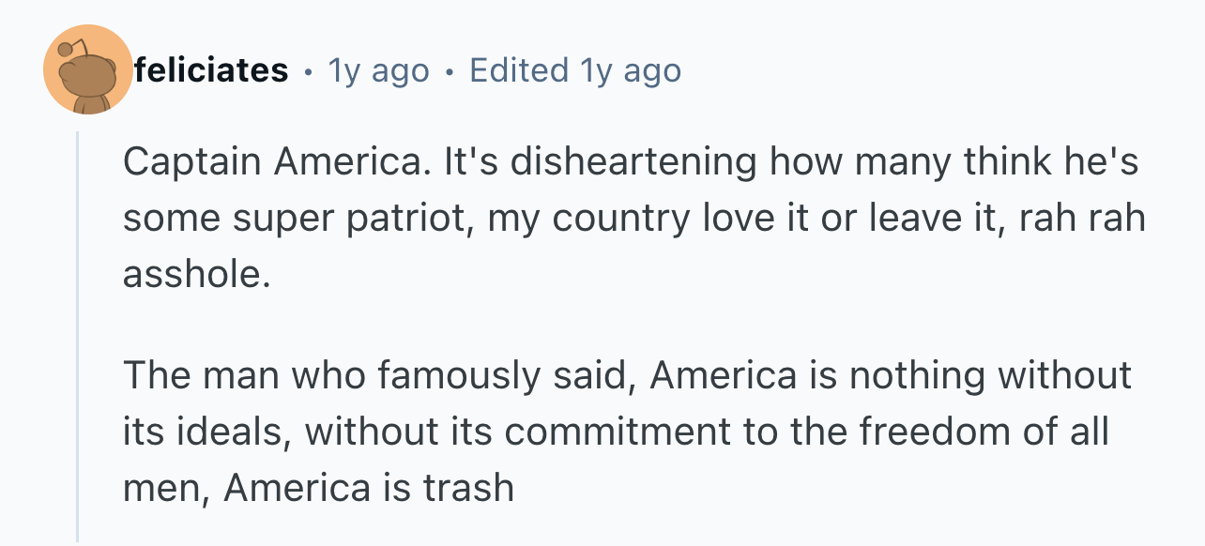Click the phrase "super patriot"
Viewport: 1205px width, 546px height.
[346, 219]
